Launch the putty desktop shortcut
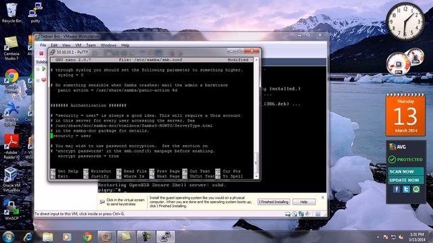The width and height of the screenshot is (433, 243). pos(35,12)
